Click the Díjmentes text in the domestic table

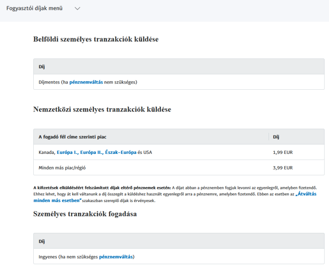click(x=49, y=82)
